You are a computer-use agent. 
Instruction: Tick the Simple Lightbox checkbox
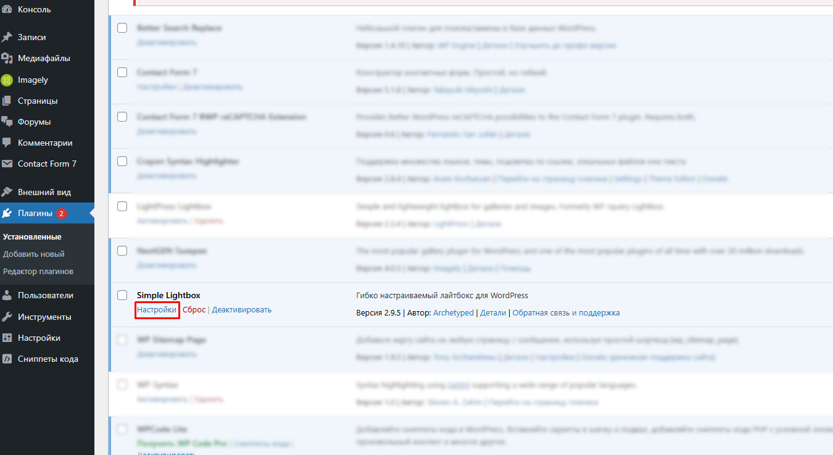[x=122, y=295]
